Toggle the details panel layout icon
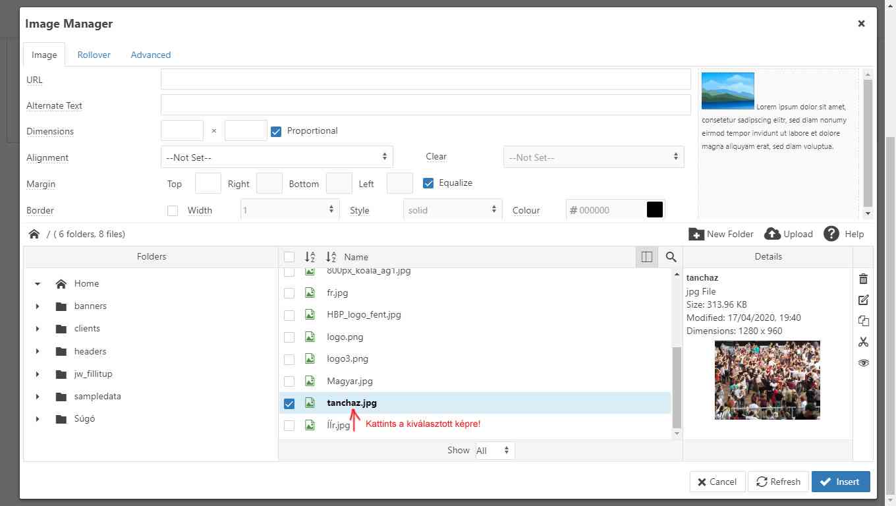This screenshot has height=506, width=896. (646, 257)
